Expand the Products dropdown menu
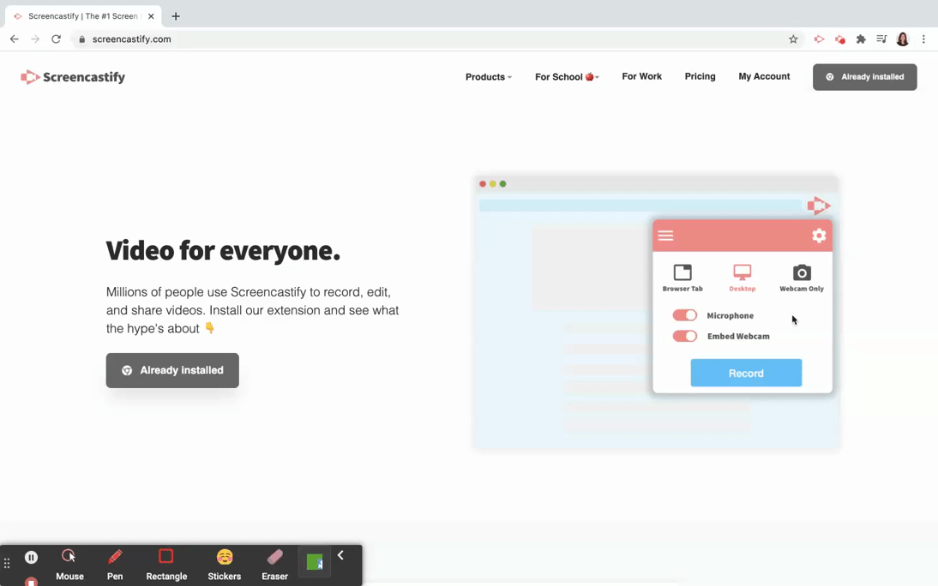The image size is (938, 586). pos(489,77)
